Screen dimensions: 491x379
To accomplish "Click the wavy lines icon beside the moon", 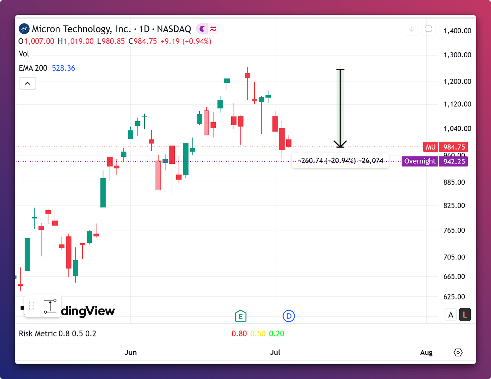I will [x=213, y=29].
